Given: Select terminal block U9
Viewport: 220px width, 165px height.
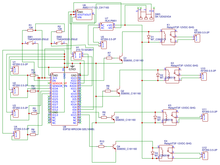Looking at the screenshot, I should pyautogui.click(x=197, y=38).
